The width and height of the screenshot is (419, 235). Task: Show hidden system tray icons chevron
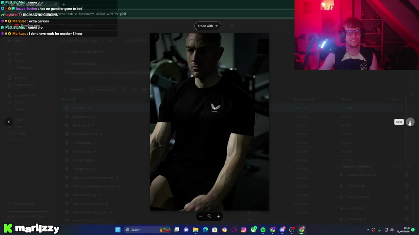click(x=368, y=230)
